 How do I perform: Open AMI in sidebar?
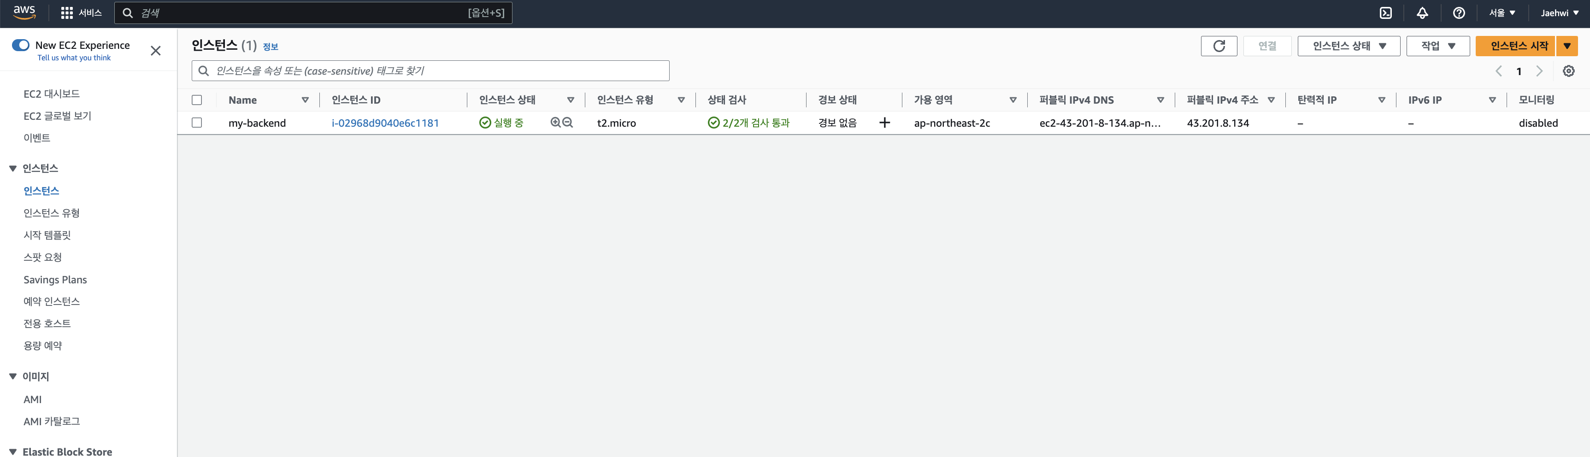(x=33, y=399)
